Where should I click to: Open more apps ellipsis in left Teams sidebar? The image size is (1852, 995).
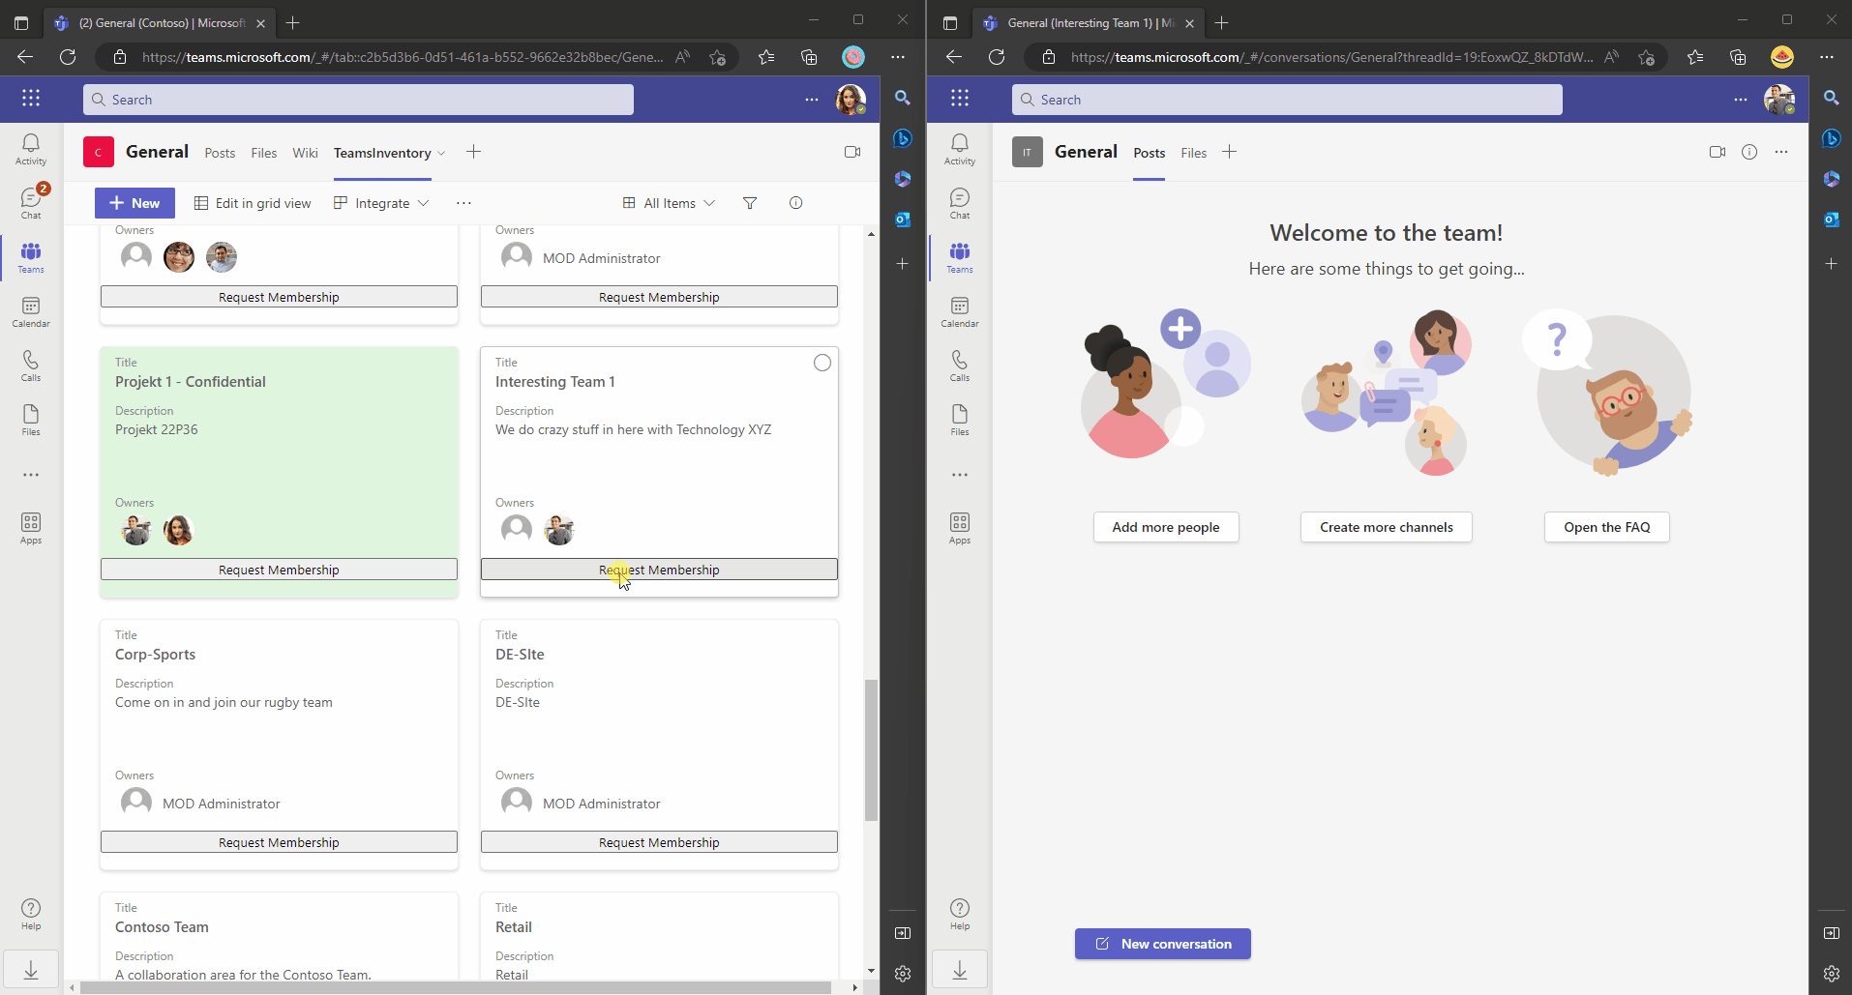pos(31,475)
